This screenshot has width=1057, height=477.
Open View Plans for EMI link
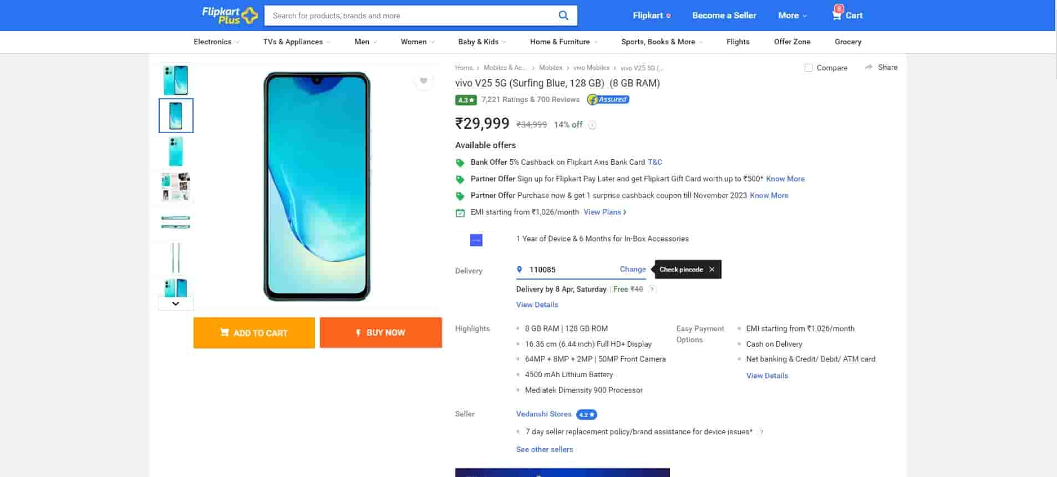click(x=604, y=212)
